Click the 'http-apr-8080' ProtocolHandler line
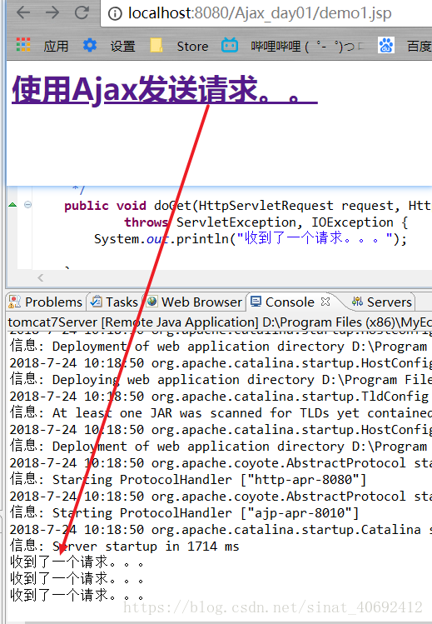 click(187, 479)
